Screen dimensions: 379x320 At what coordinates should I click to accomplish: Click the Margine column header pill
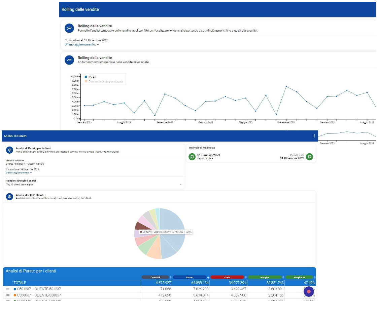(x=265, y=277)
